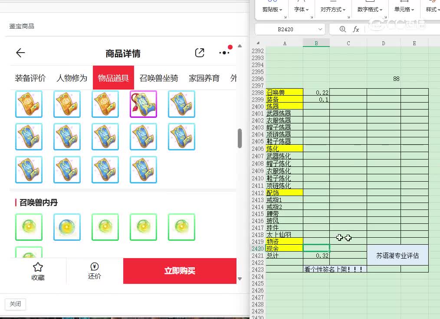
Task: Click the 腰带 cell
Action: click(x=285, y=213)
